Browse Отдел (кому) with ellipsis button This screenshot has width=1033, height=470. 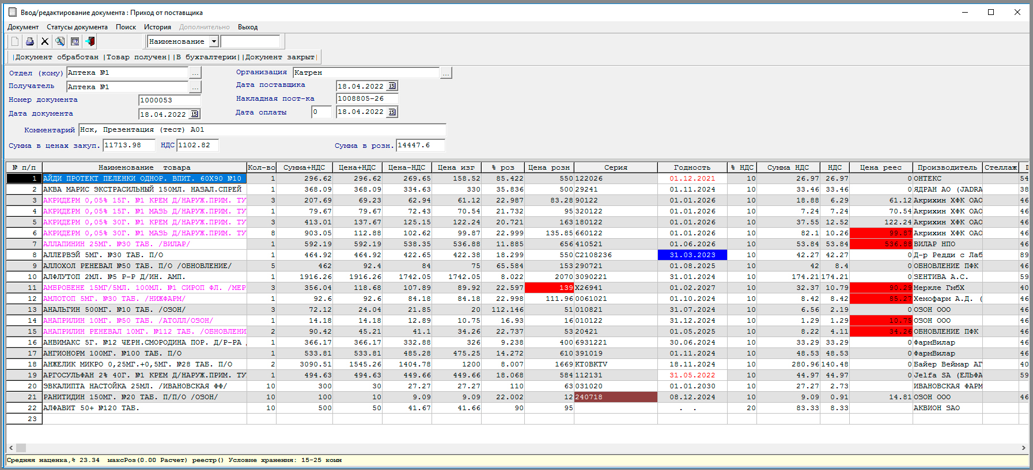[x=195, y=72]
